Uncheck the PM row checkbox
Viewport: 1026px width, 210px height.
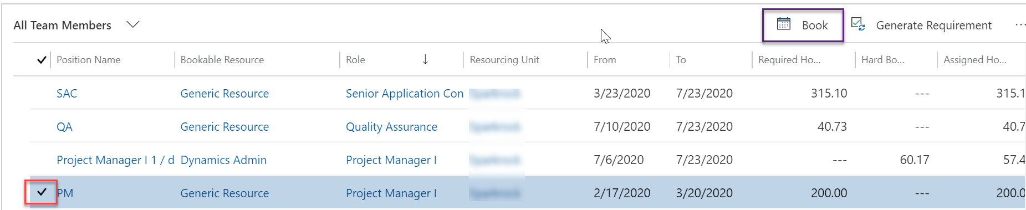click(42, 192)
